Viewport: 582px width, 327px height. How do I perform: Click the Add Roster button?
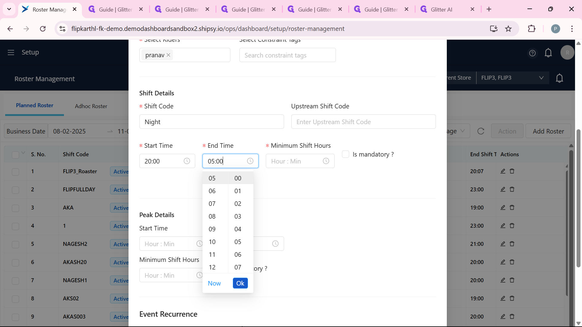548,131
